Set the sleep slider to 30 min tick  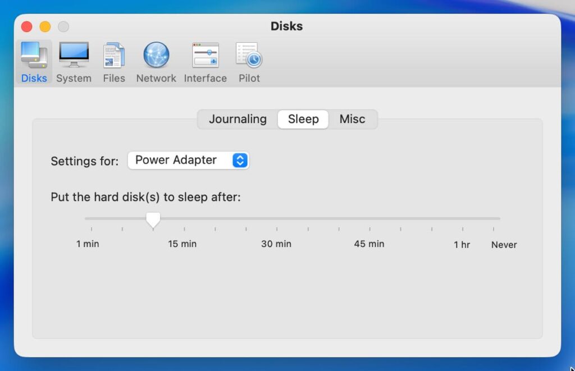point(277,219)
